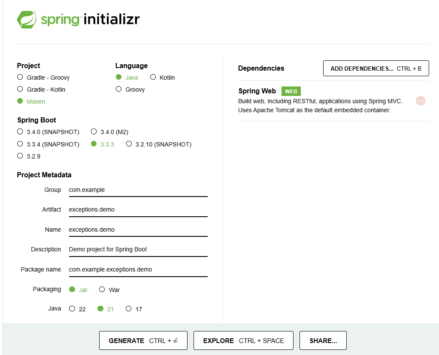Image resolution: width=439 pixels, height=355 pixels.
Task: Select Jar packaging
Action: pyautogui.click(x=79, y=289)
